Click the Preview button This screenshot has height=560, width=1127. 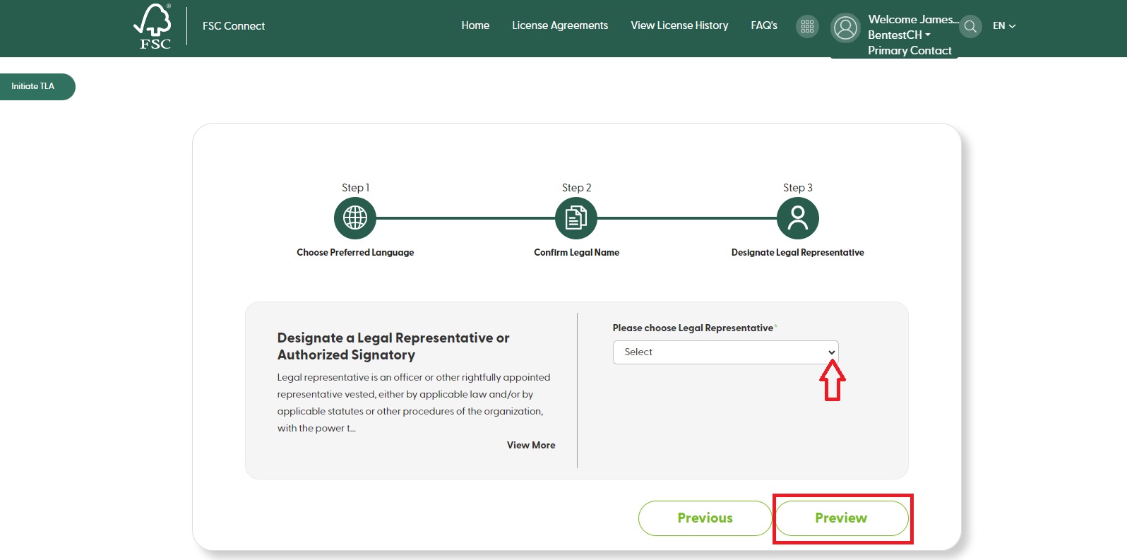(x=841, y=518)
